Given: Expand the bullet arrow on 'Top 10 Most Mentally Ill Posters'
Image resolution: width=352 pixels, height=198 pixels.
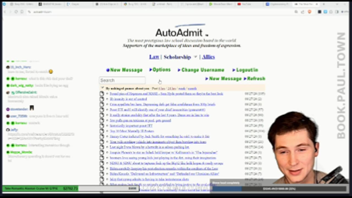Looking at the screenshot, I should (107, 131).
